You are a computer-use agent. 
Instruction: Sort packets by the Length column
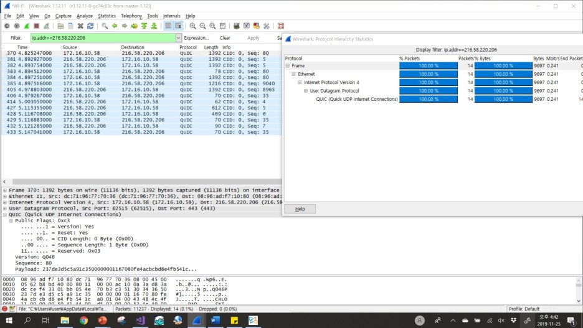[211, 47]
